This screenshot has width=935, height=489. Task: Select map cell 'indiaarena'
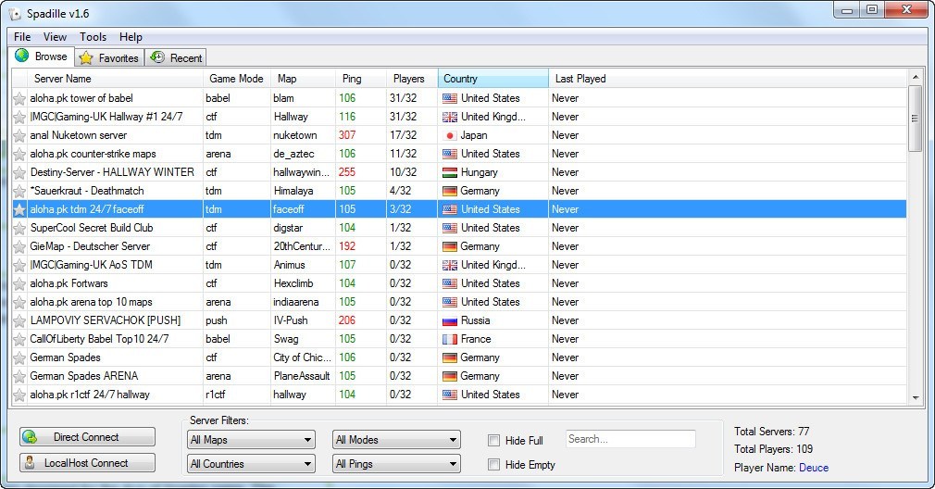coord(295,302)
